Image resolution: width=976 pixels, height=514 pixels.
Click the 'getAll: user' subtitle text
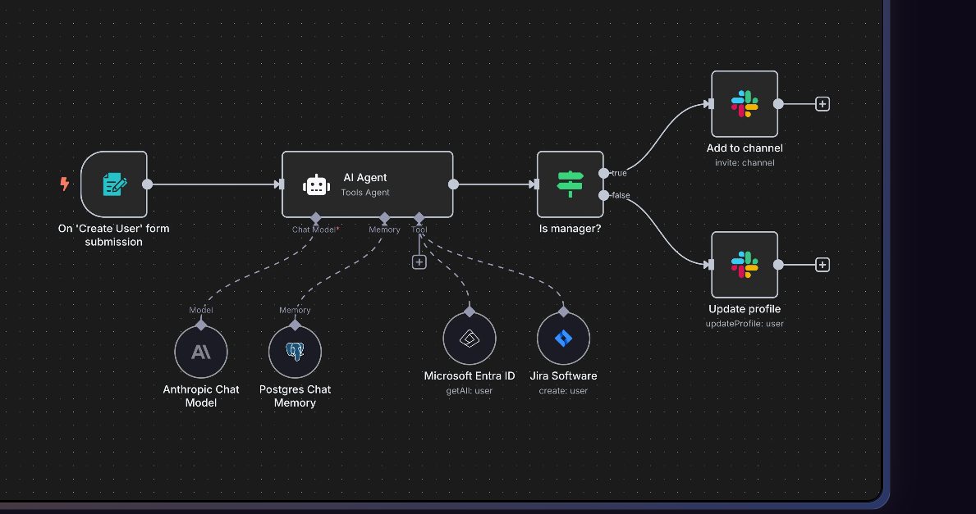point(470,391)
